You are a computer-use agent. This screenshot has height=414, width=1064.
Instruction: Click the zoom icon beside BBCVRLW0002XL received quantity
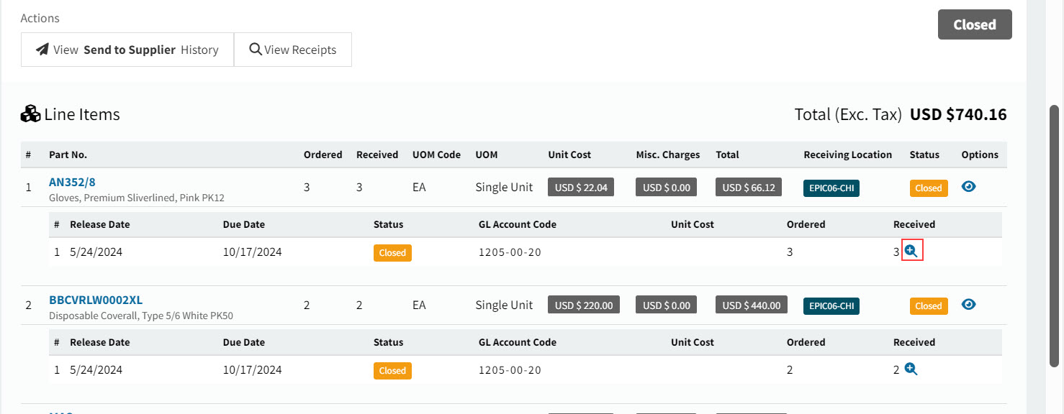coord(911,368)
